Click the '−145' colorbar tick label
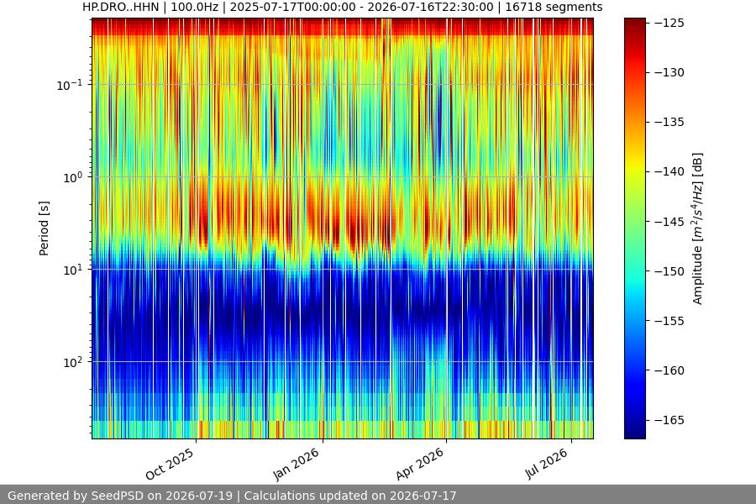 tap(669, 222)
